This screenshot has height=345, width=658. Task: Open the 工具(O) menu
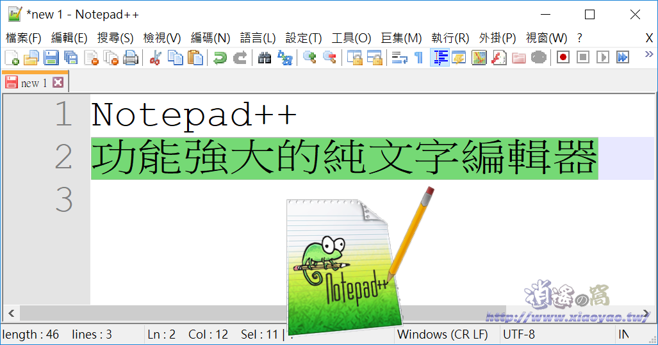351,38
